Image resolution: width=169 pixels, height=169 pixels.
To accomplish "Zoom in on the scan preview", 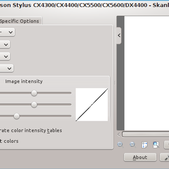I will click(120, 144).
